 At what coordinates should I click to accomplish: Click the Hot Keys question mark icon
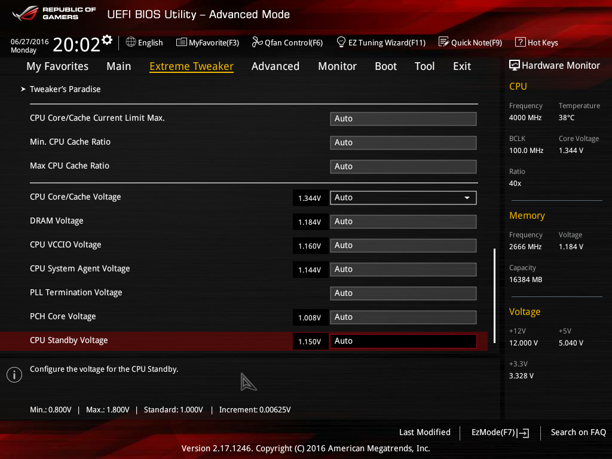coord(521,42)
